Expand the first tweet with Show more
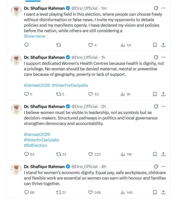178x199 pixels. pyautogui.click(x=34, y=36)
